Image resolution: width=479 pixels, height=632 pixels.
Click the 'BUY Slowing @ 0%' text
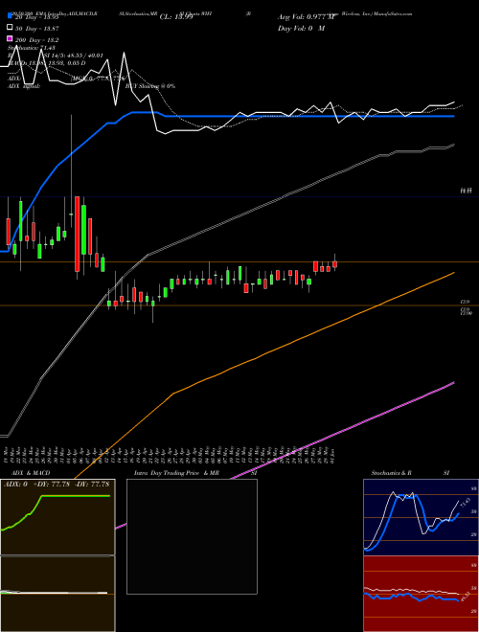point(150,86)
